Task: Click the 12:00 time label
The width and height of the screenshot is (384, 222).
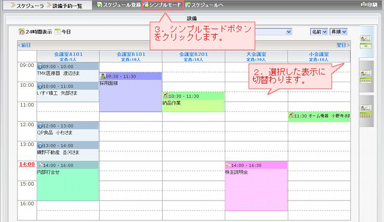Action: [x=27, y=125]
